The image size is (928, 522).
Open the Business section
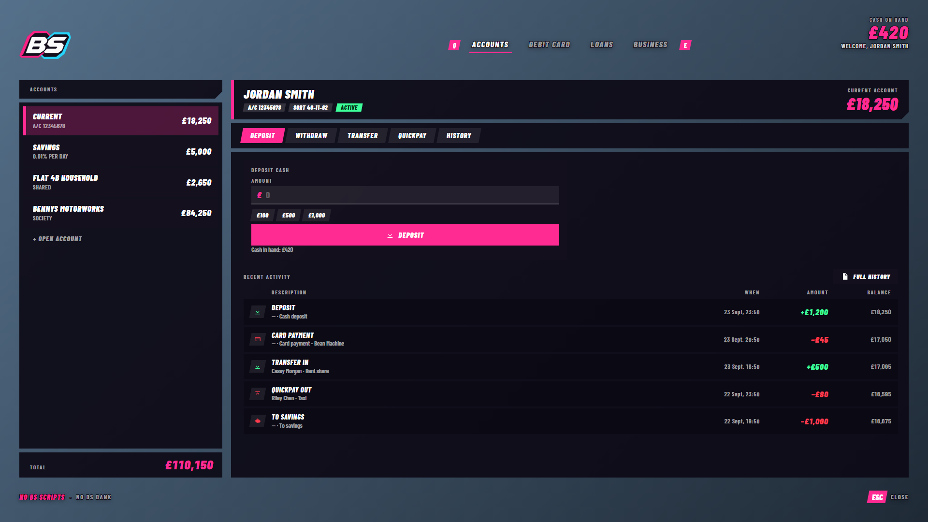click(x=650, y=45)
